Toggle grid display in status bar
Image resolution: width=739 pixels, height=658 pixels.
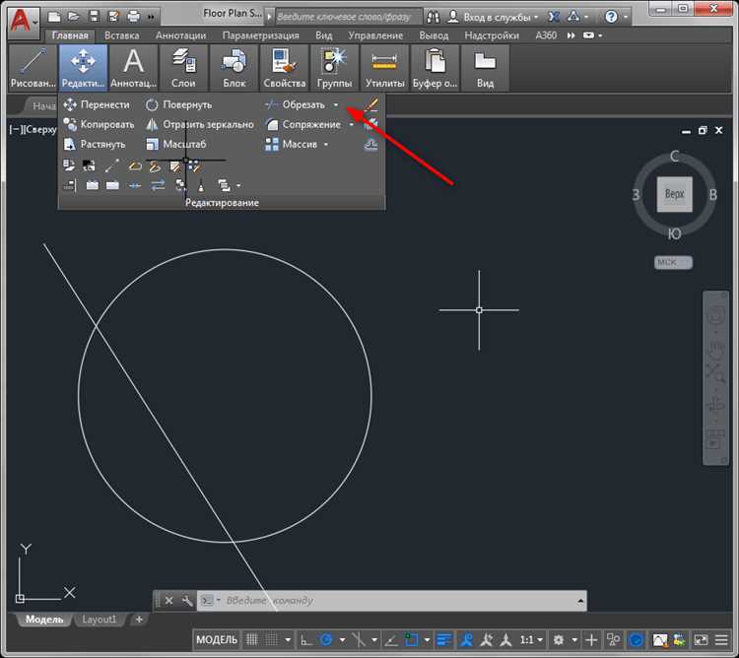point(253,640)
